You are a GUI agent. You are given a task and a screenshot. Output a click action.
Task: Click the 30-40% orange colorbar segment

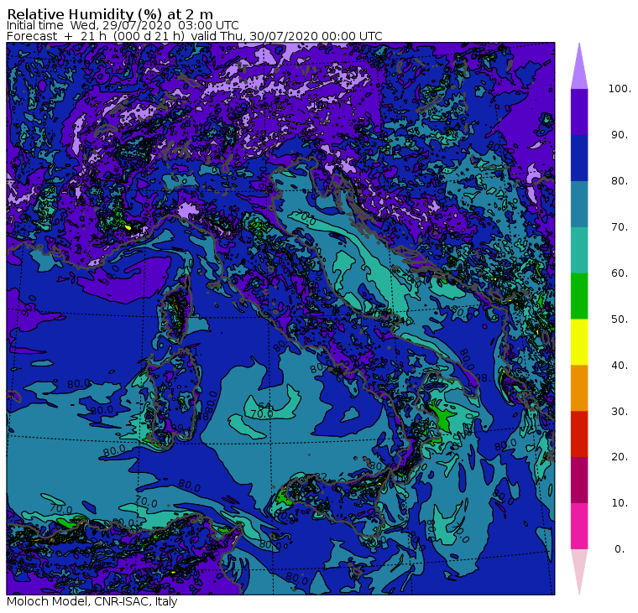pyautogui.click(x=579, y=388)
